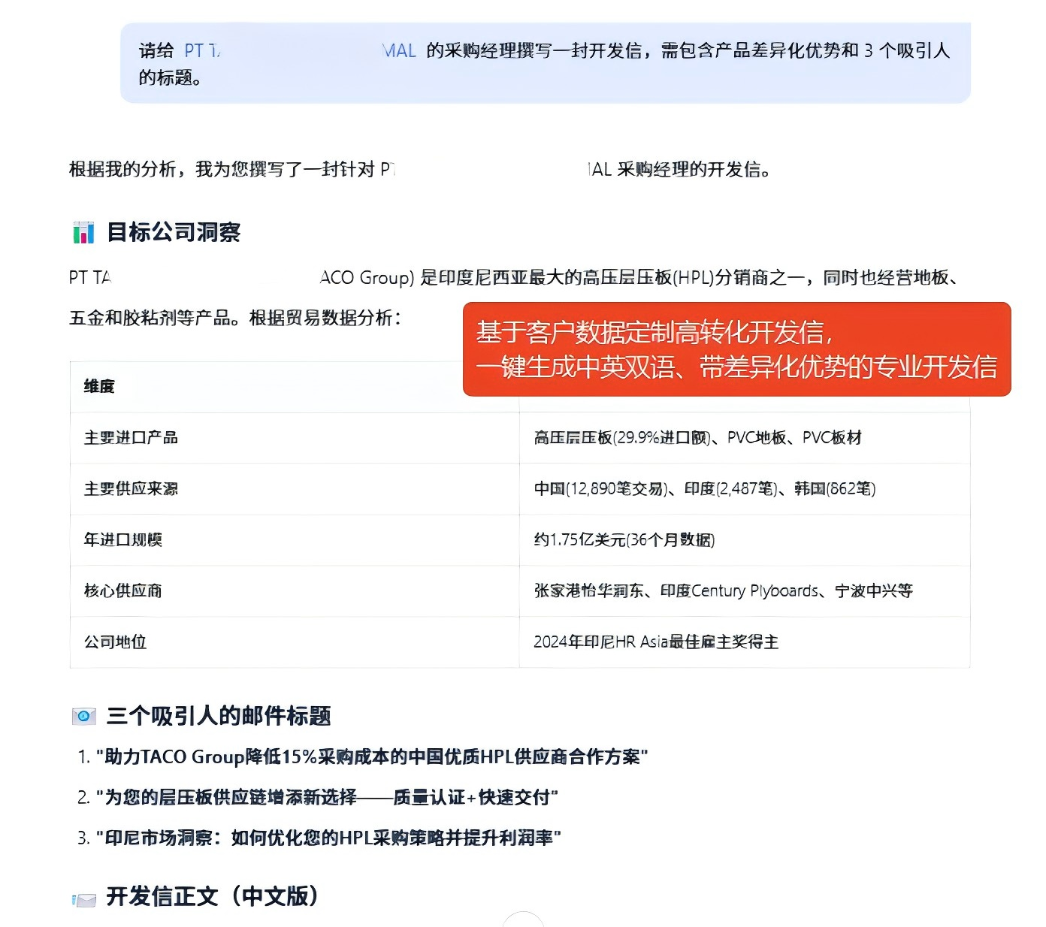Click the line ending 根据贸易数据分析：
This screenshot has height=927, width=1046.
click(235, 318)
